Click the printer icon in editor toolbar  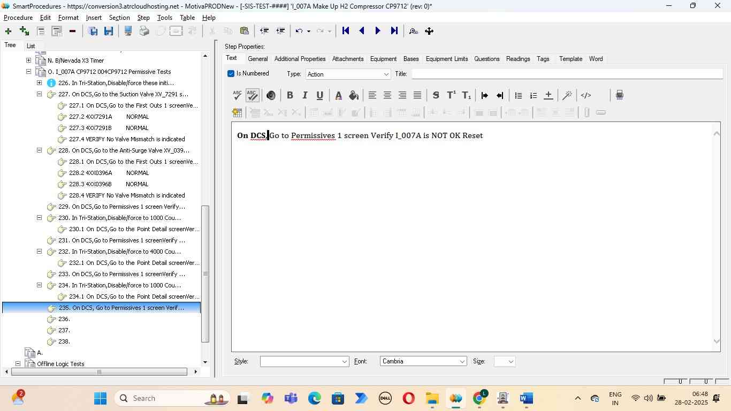[619, 95]
